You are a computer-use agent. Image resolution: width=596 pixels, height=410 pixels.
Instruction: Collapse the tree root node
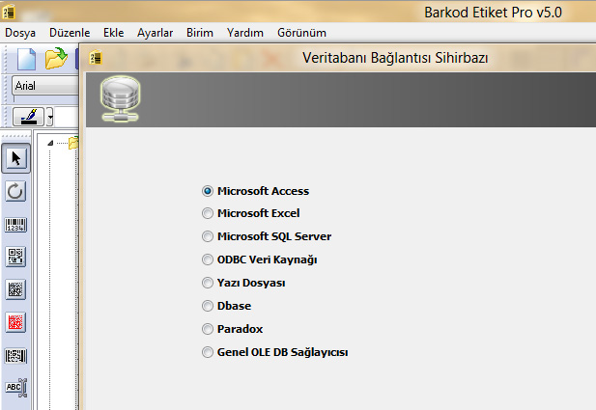50,143
